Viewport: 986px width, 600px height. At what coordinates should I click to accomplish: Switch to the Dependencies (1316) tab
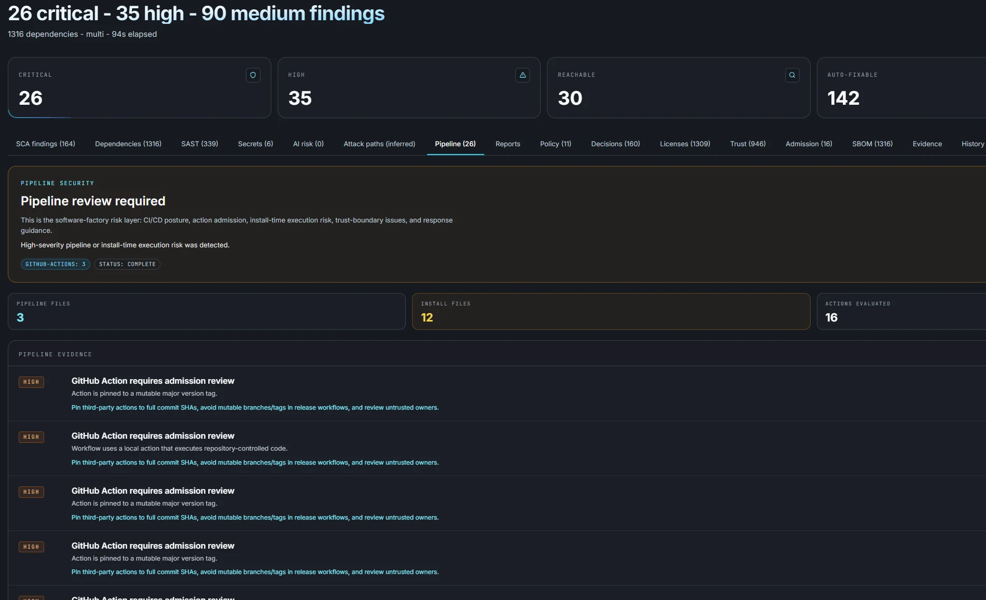coord(128,144)
